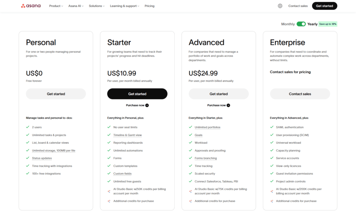Viewport: 356px width, 217px height.
Task: Click AI sparkle icon beside Starter 50K credits
Action: pyautogui.click(x=109, y=191)
